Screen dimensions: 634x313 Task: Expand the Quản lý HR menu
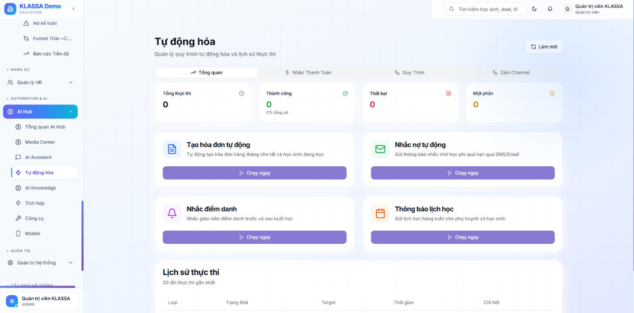click(40, 82)
